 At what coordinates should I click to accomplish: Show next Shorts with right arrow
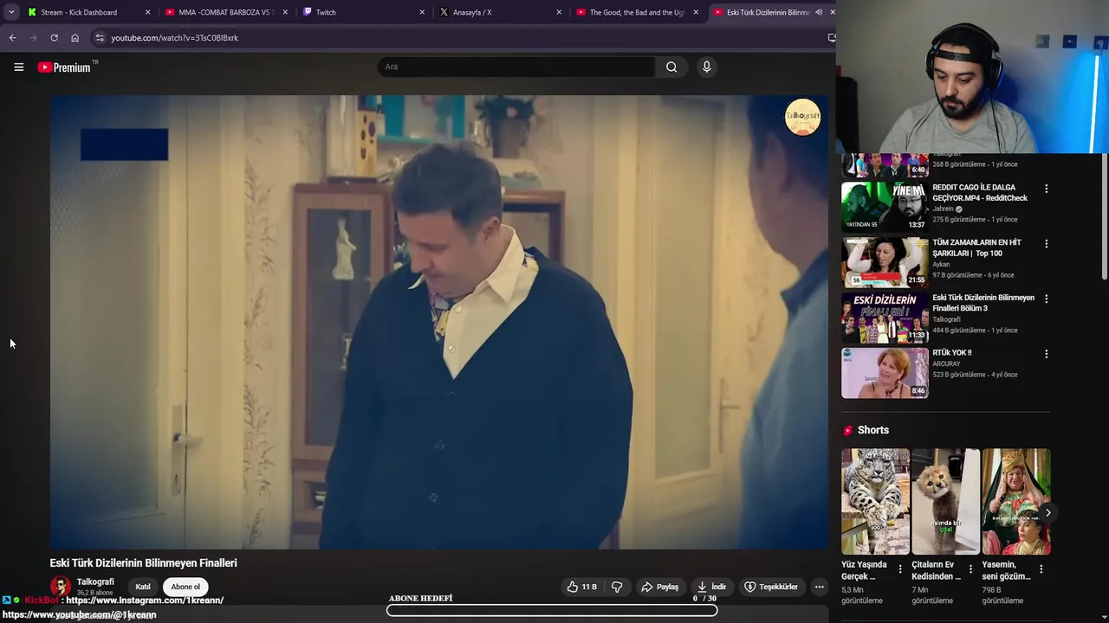(x=1047, y=513)
